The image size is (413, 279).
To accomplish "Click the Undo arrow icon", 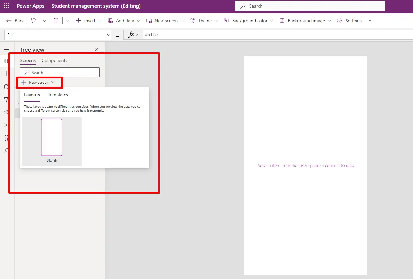I will [x=33, y=20].
